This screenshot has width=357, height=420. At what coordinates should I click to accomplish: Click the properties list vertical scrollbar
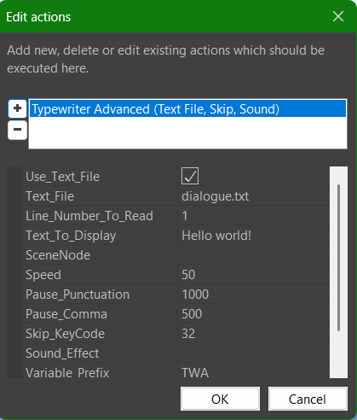pos(338,258)
